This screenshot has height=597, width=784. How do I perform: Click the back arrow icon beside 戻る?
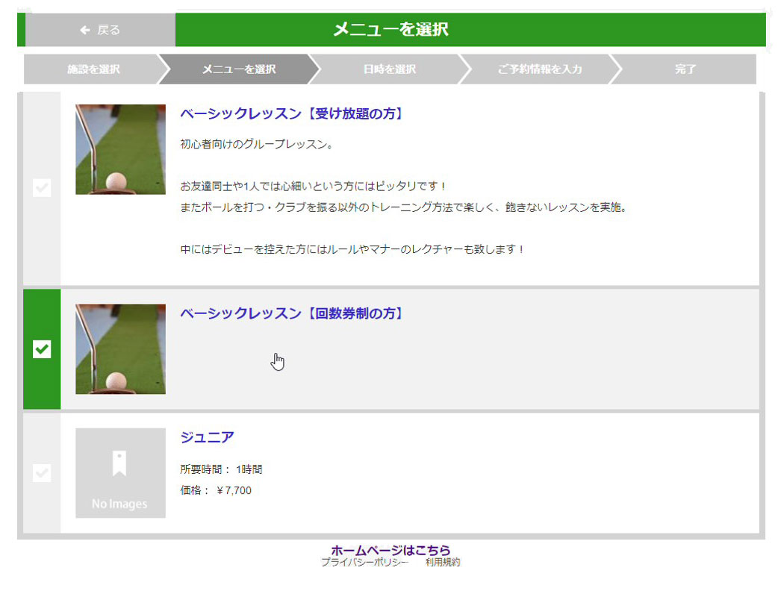tap(85, 30)
